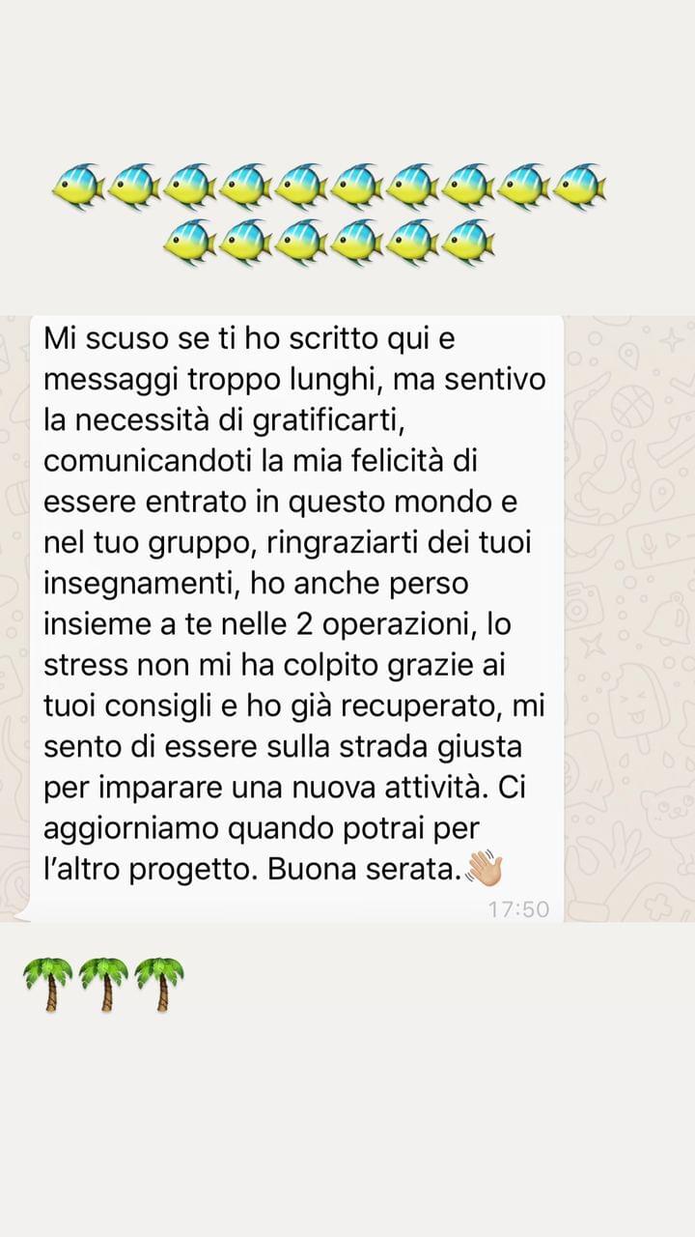Select the middle palm tree emoji
The image size is (695, 1237).
(x=103, y=984)
